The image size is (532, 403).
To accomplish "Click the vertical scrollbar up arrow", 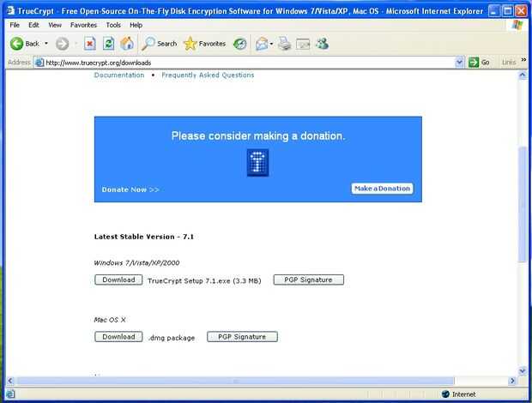I will pos(523,75).
